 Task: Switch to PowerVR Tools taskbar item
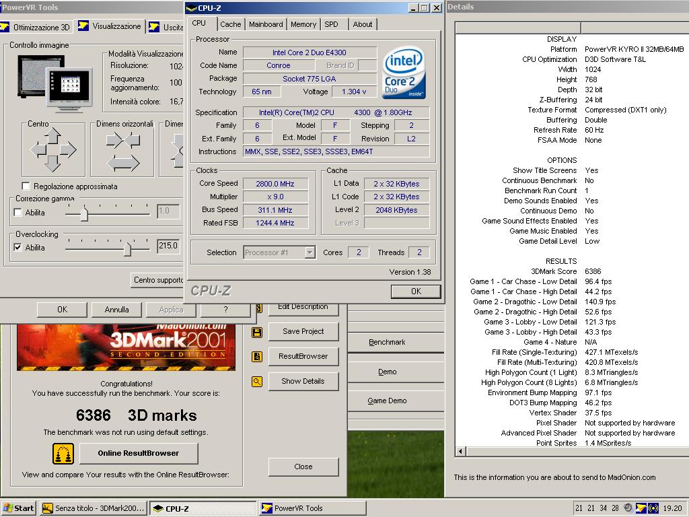pos(313,508)
